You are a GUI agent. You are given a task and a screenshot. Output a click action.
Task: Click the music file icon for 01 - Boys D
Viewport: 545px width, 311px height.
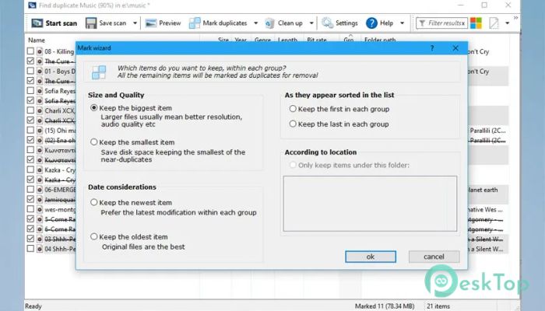tap(40, 72)
